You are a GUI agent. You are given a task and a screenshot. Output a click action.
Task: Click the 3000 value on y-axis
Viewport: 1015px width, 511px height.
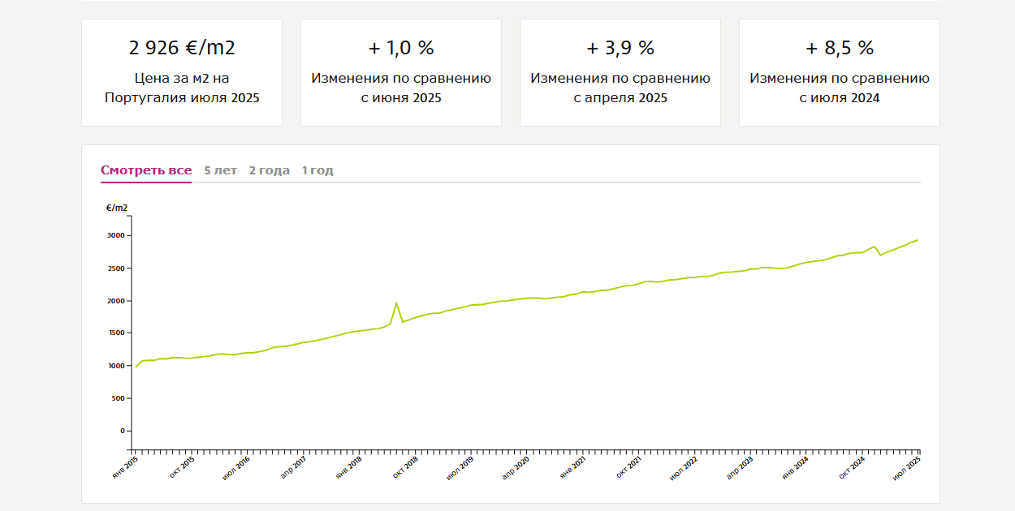[116, 236]
